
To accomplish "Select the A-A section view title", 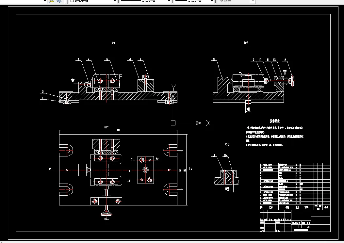I will click(x=113, y=43).
